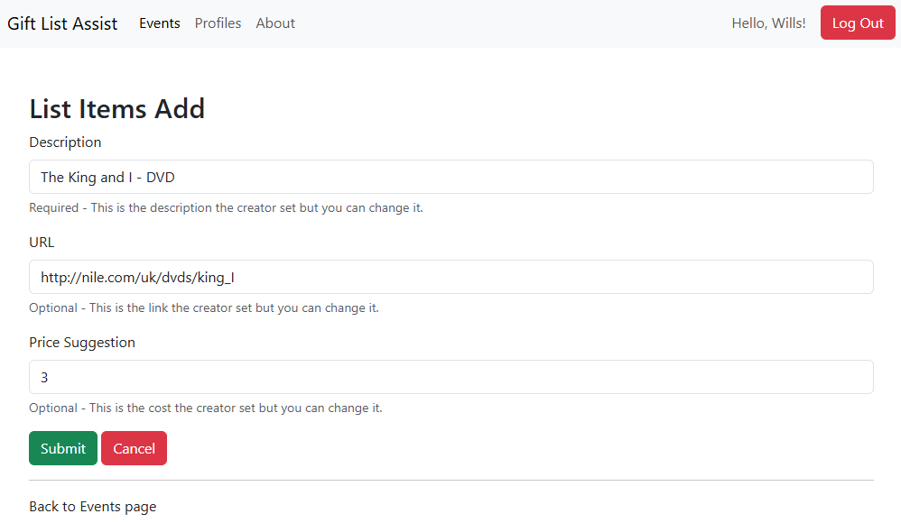Click the URL field label
This screenshot has width=901, height=523.
tap(42, 243)
